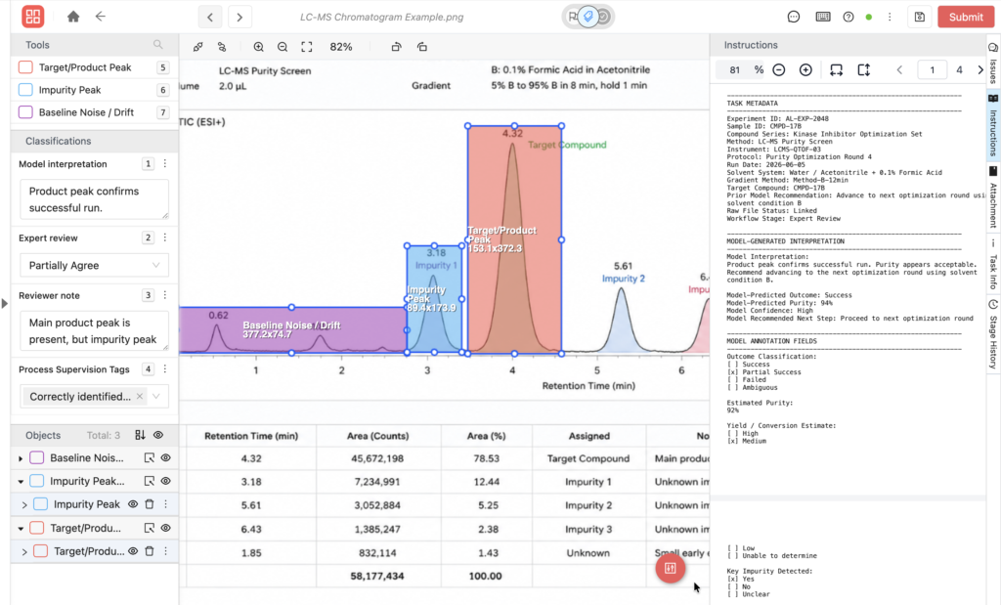Edit the Reviewer note text field

(95, 330)
